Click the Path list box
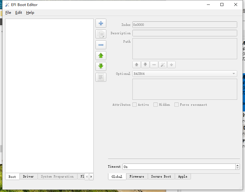This screenshot has height=192, width=245. 185,49
